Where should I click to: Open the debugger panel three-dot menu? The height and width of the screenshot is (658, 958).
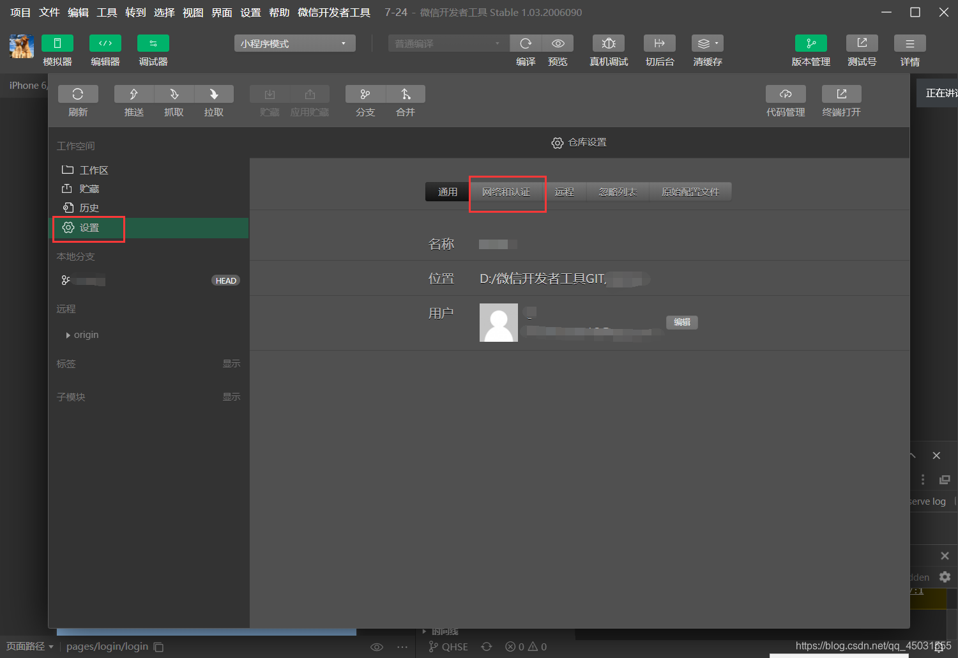click(923, 480)
